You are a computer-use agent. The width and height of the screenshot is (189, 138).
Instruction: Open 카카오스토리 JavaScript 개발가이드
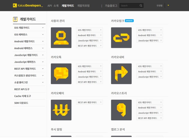[x=150, y=113]
